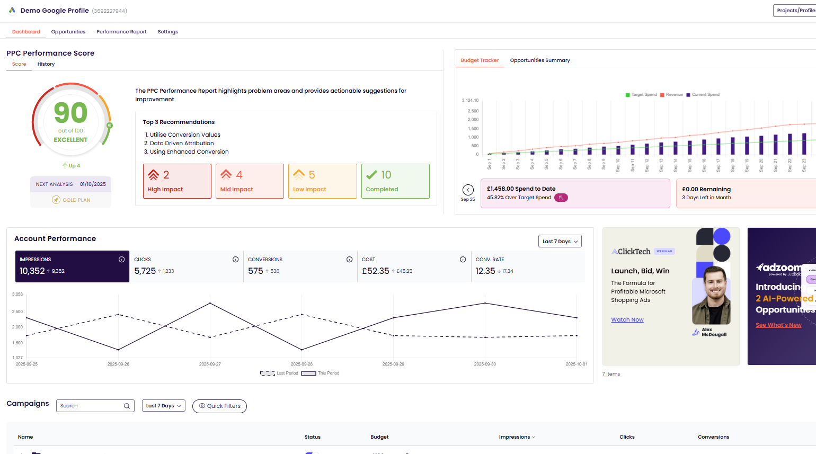816x454 pixels.
Task: Toggle Current Spend series in chart legend
Action: 703,95
